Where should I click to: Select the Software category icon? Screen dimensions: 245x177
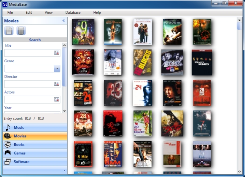(x=8, y=162)
